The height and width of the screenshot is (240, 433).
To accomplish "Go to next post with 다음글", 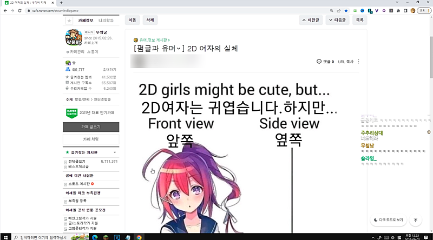I will pyautogui.click(x=337, y=20).
